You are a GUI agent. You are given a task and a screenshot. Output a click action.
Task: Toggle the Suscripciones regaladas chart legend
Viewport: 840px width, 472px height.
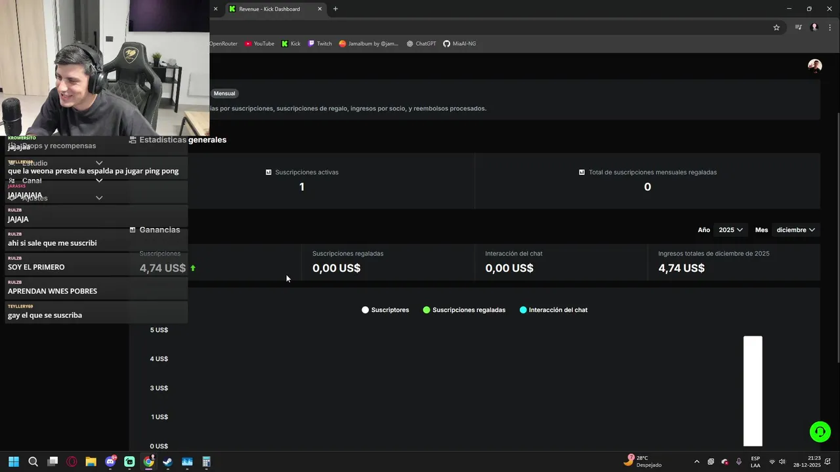(x=464, y=310)
